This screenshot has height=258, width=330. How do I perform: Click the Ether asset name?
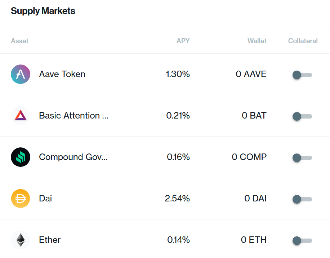(x=50, y=240)
